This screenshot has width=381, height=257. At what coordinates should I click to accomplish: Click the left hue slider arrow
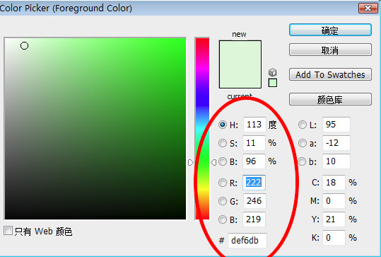191,162
